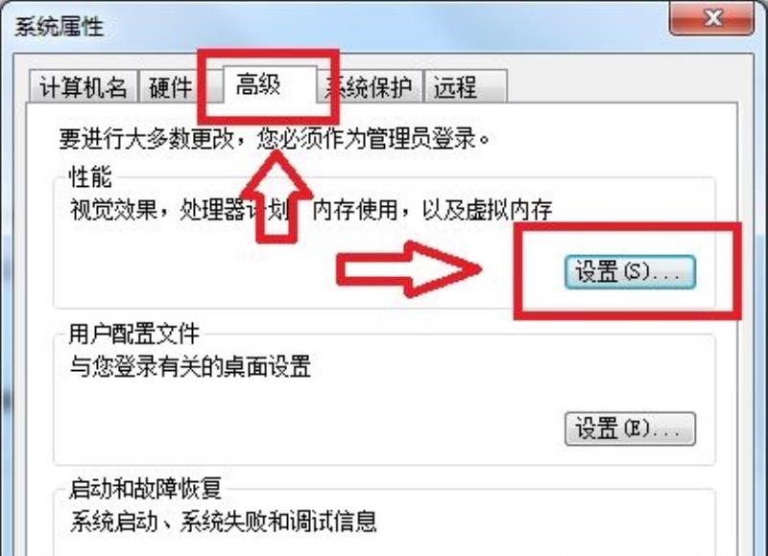Click the administrator login notice text
Viewport: 768px width, 556px height.
275,138
